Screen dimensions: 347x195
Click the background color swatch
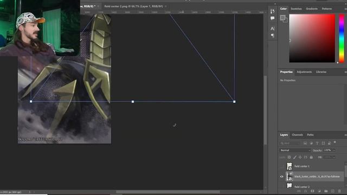click(286, 21)
